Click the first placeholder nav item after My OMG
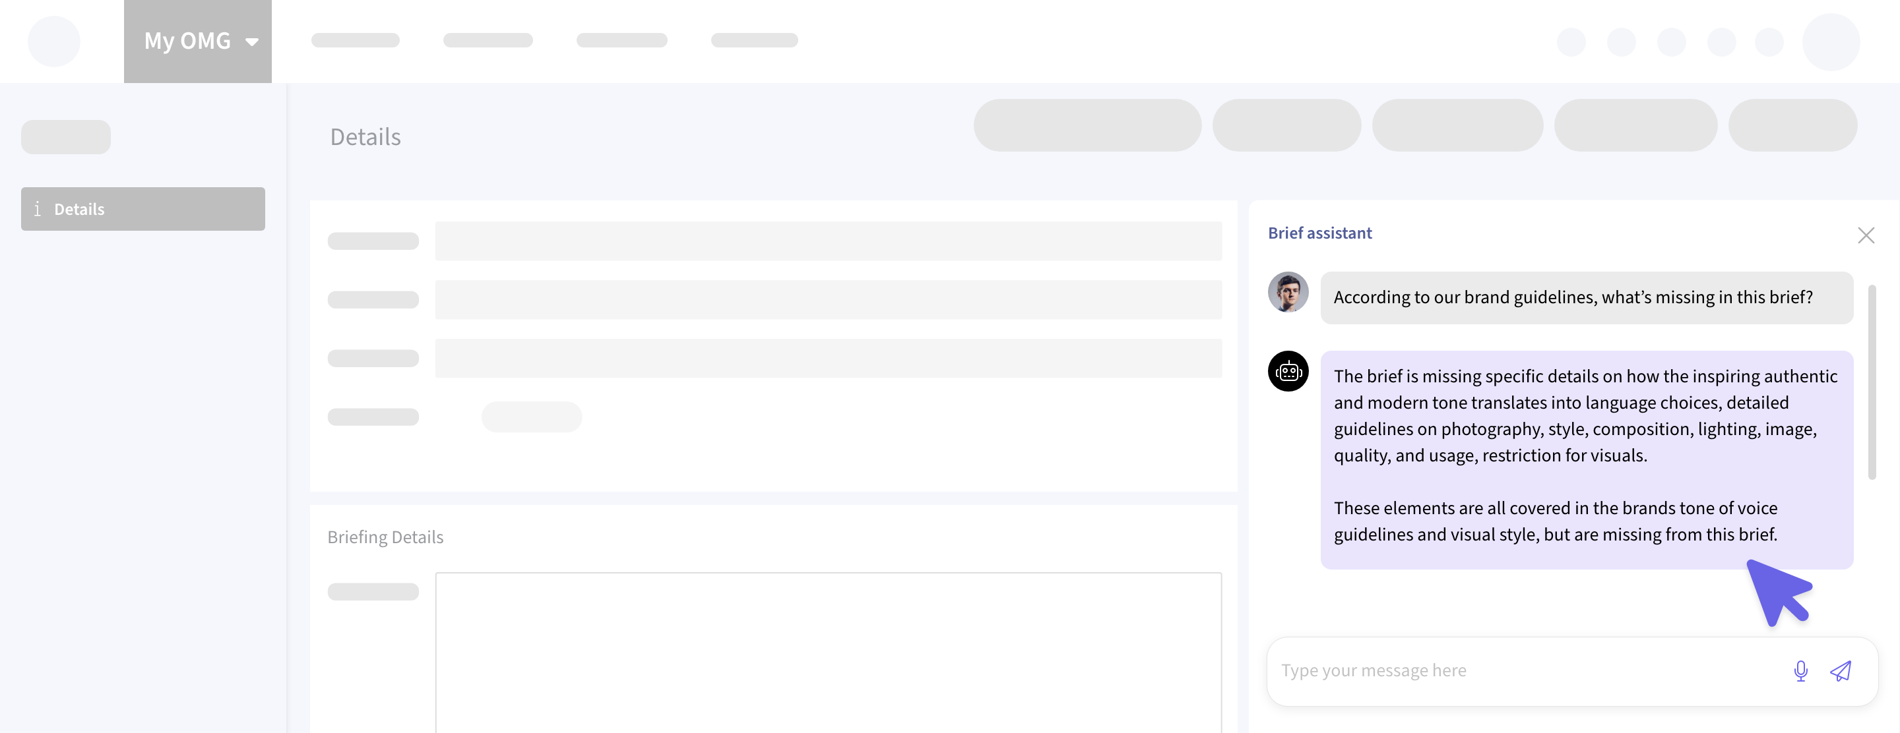This screenshot has height=733, width=1900. point(356,40)
